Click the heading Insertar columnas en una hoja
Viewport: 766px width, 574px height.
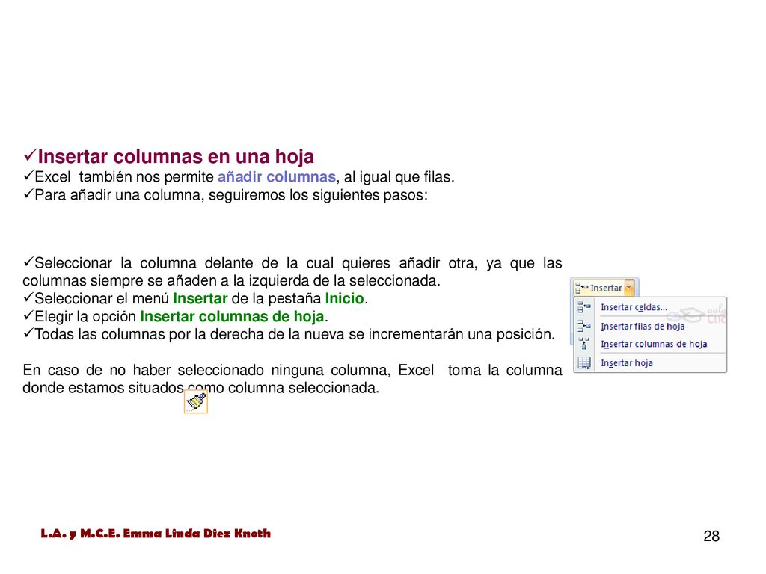tap(176, 156)
